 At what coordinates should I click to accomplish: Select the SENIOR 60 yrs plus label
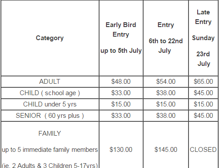tap(50, 116)
